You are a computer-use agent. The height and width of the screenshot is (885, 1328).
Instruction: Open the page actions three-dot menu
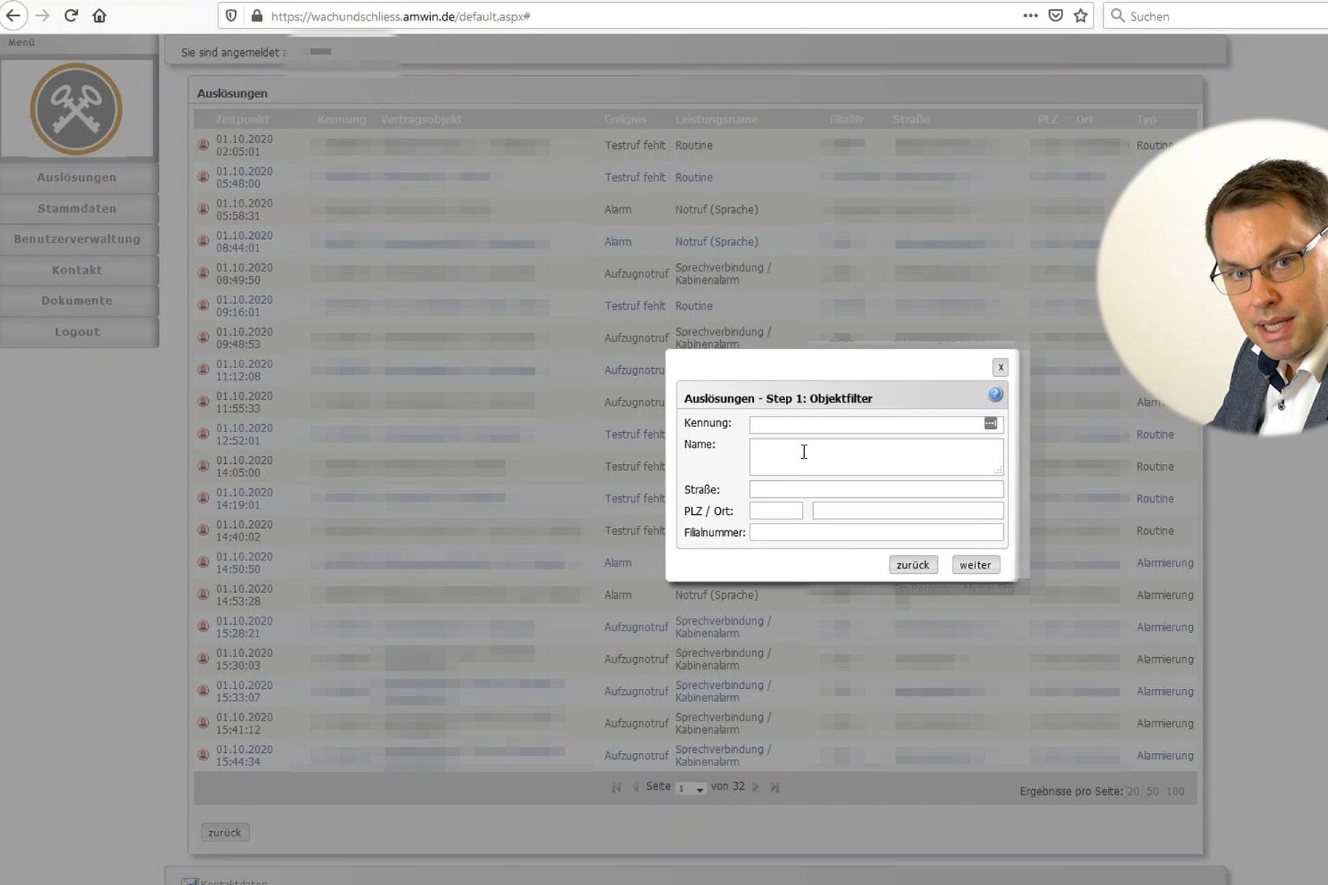1030,15
